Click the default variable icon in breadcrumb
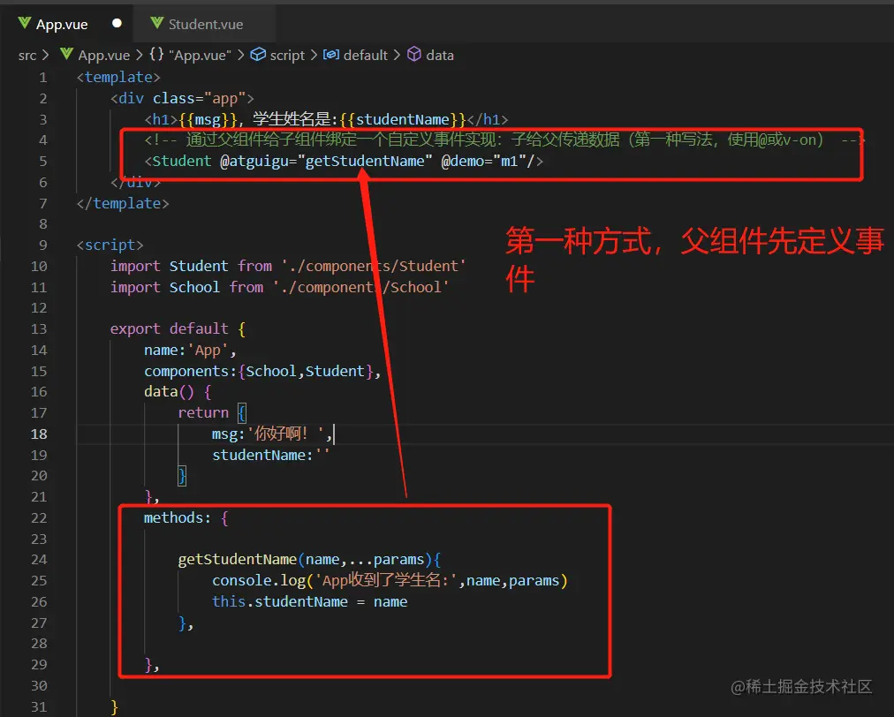This screenshot has height=717, width=894. coord(331,54)
